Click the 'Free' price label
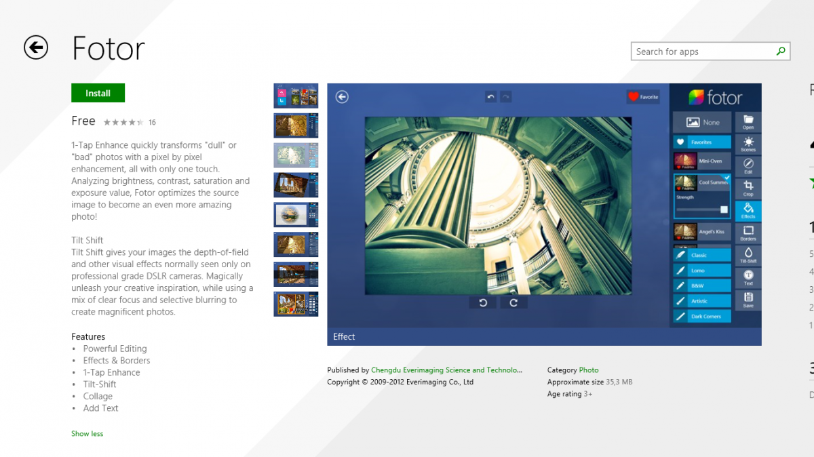 (83, 121)
